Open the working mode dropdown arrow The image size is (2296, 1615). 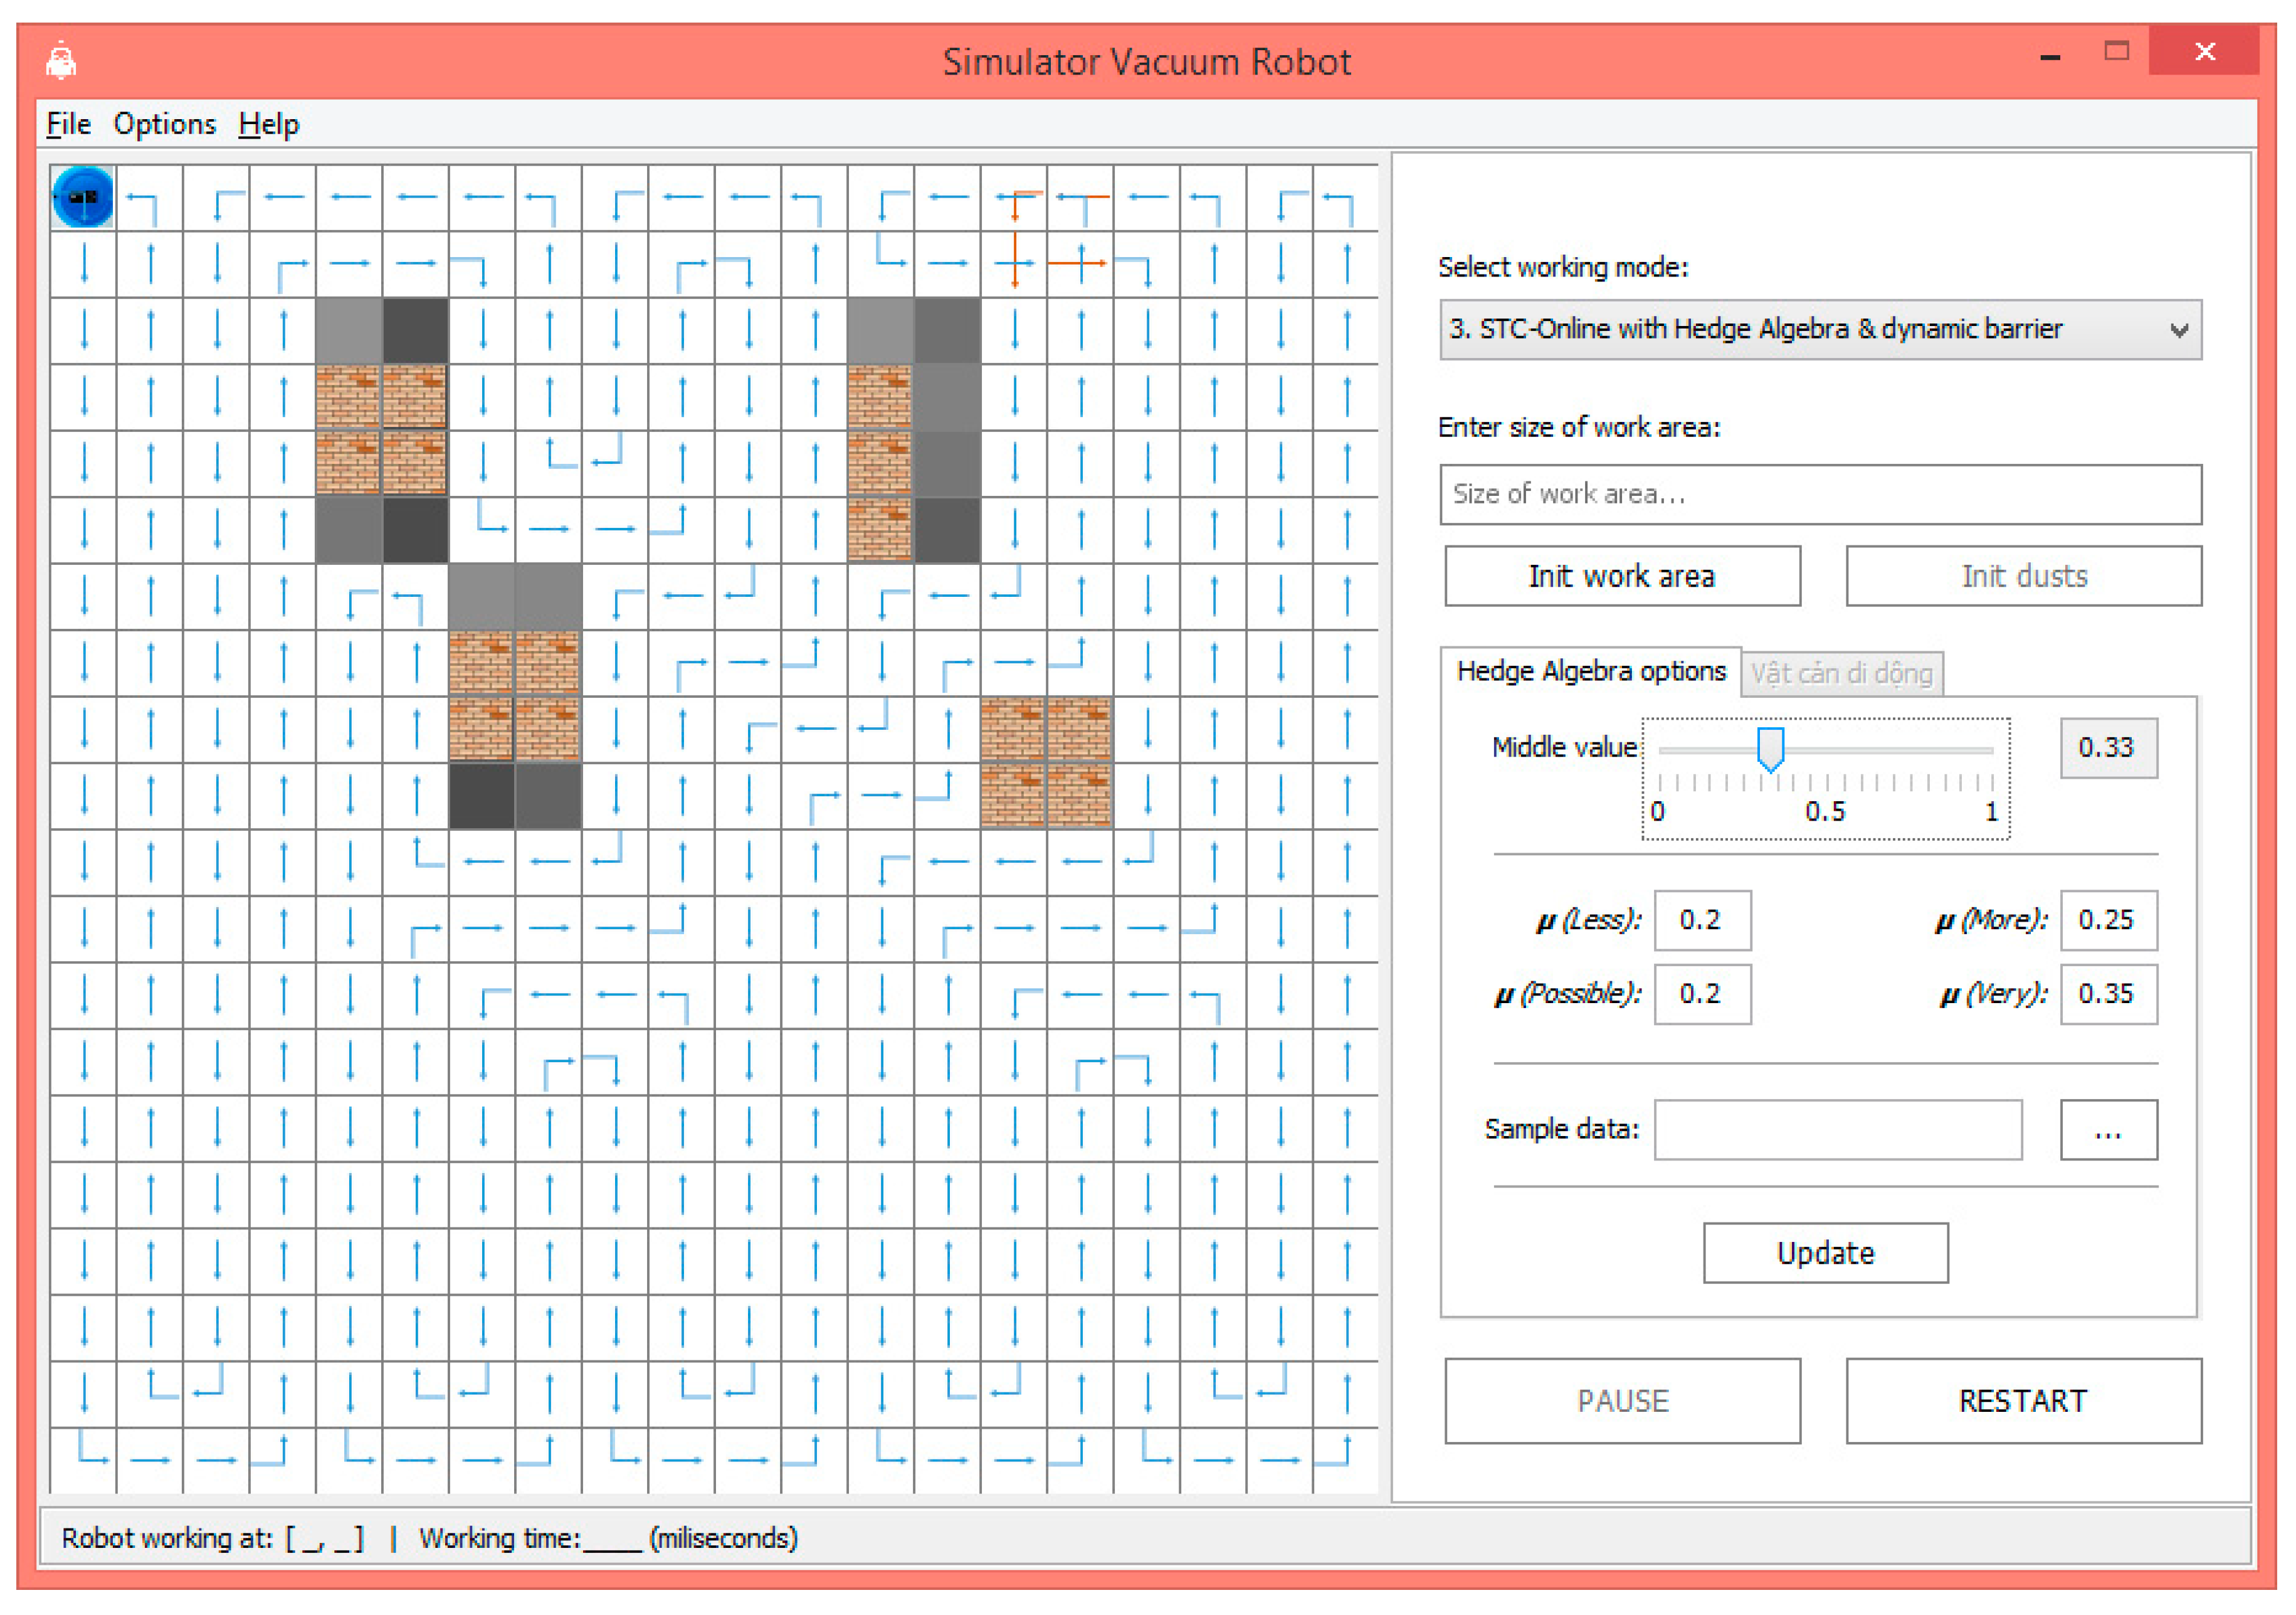tap(2179, 330)
